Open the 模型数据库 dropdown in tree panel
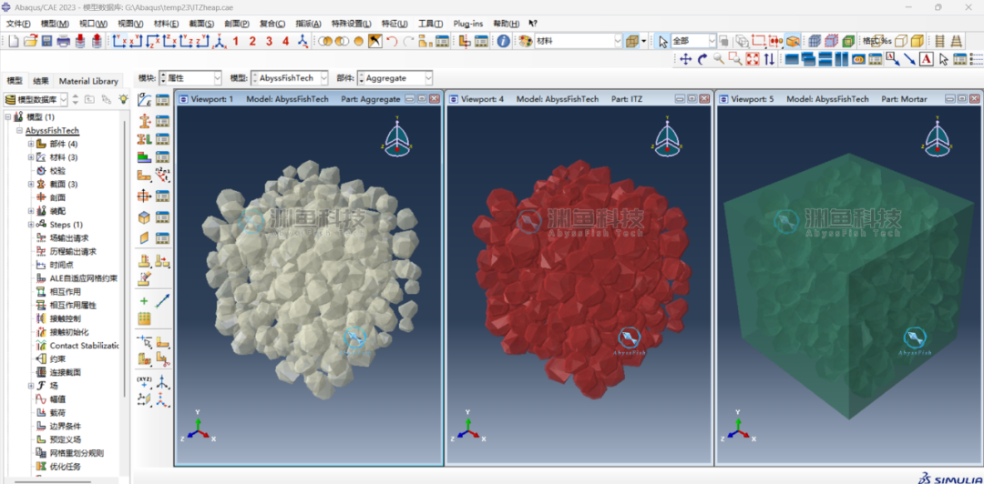Viewport: 984px width, 484px height. point(36,99)
